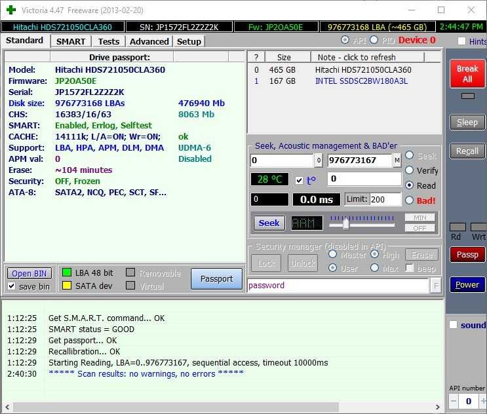Switch to the SMART tab
487x414 pixels.
coord(71,41)
